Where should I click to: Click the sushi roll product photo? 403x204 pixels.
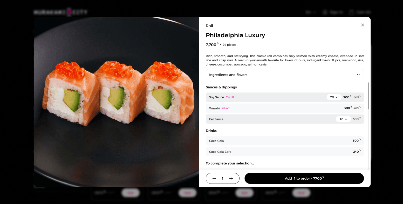tap(117, 102)
